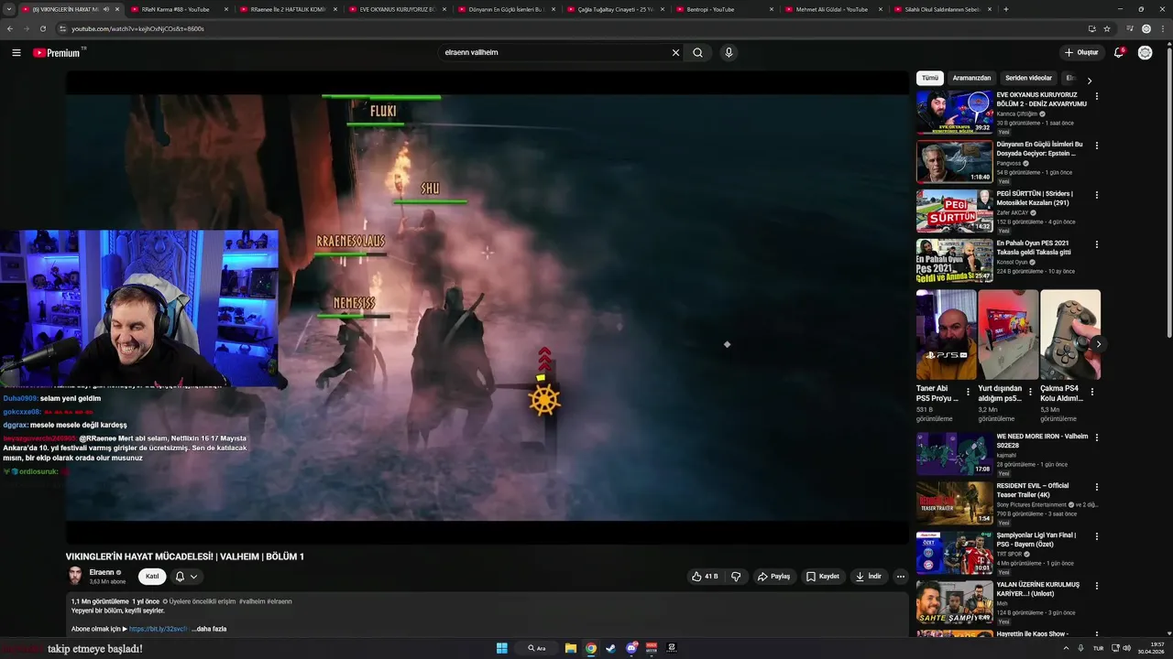The height and width of the screenshot is (659, 1173).
Task: Open the Oluştur create button
Action: tap(1081, 53)
